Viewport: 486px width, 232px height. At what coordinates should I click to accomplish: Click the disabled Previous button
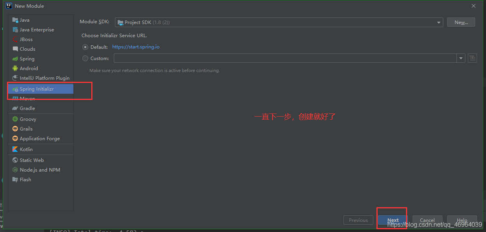358,220
